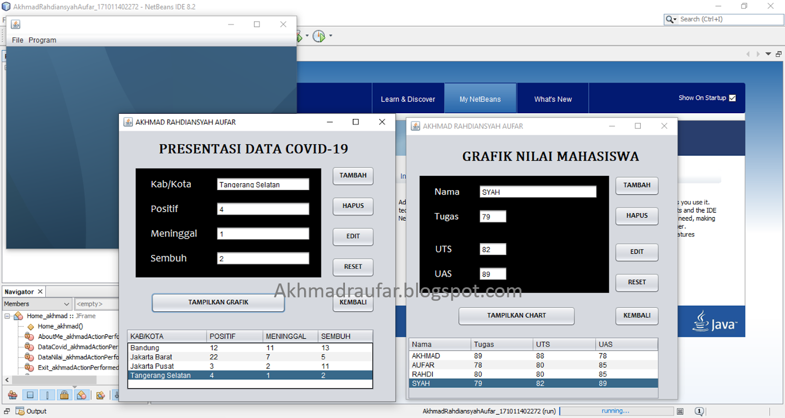785x418 pixels.
Task: Click TAMPILKAN CHART button
Action: 517,316
